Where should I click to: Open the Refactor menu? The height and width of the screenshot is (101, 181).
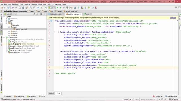click(x=34, y=4)
